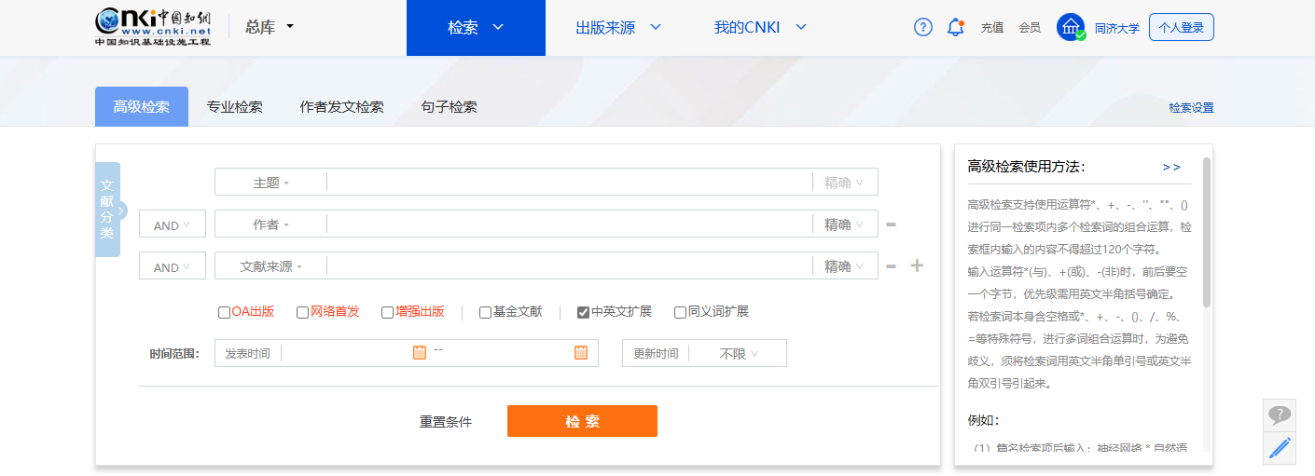Click the help panel vertical scrollbar

(1206, 233)
